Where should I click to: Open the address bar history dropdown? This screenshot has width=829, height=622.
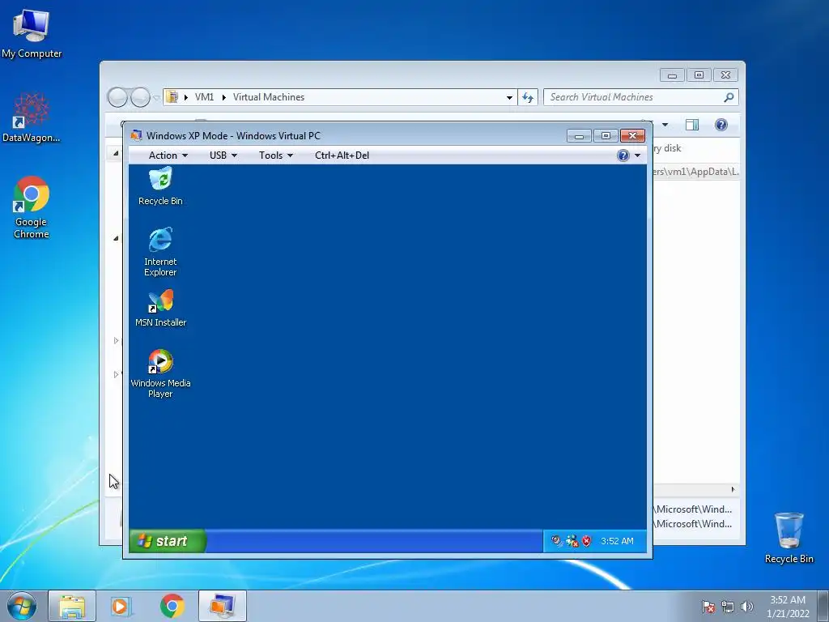click(x=509, y=97)
